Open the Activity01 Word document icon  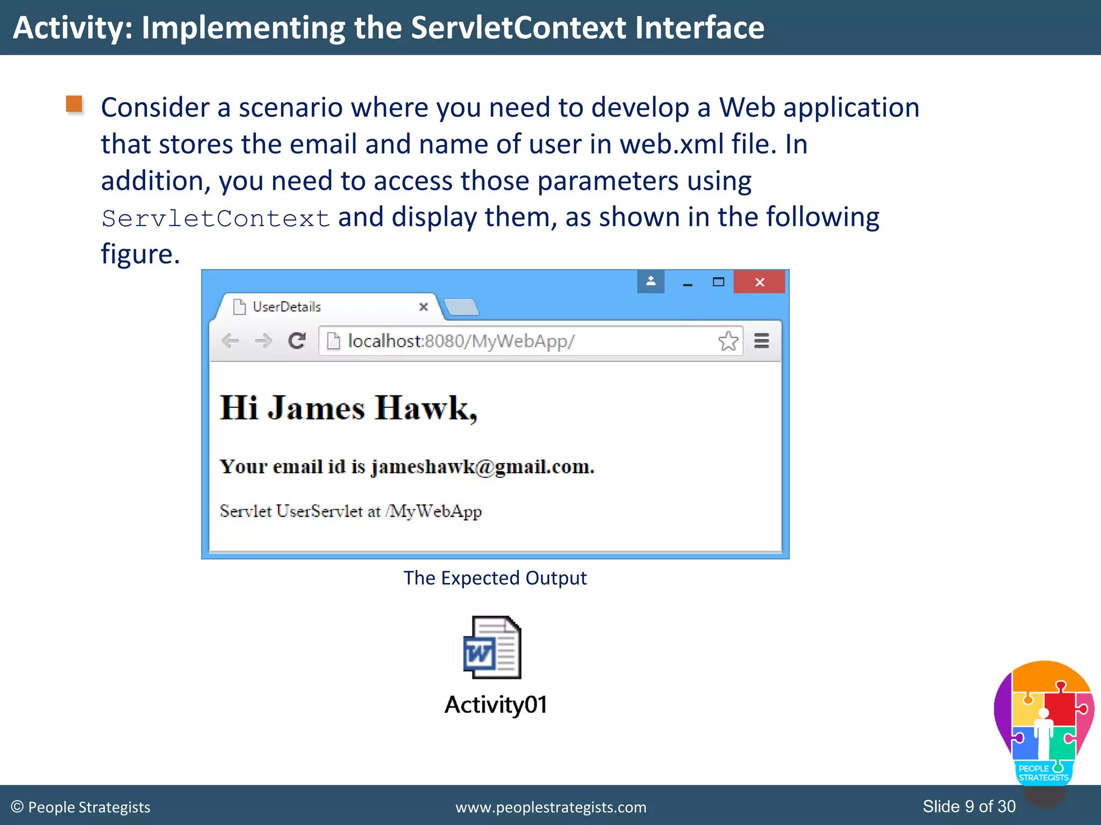tap(492, 647)
